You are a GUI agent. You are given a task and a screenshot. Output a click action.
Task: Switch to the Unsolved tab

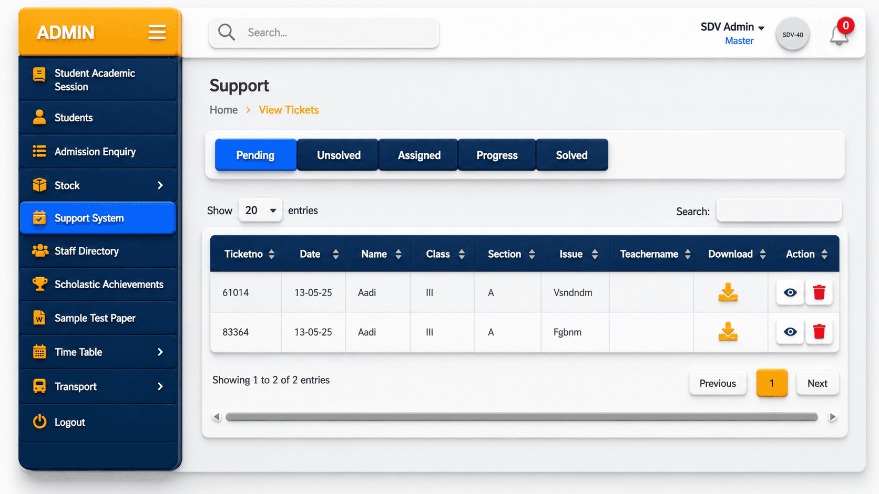click(338, 155)
